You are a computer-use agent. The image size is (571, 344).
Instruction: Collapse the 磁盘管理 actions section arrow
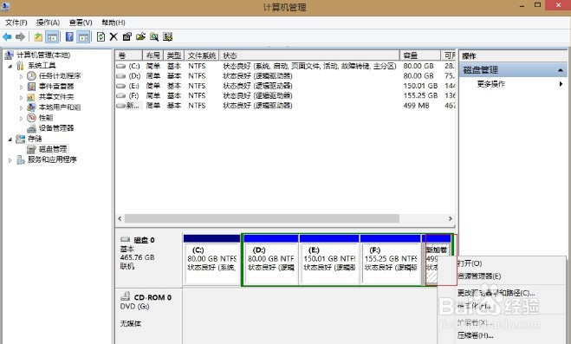coord(561,70)
